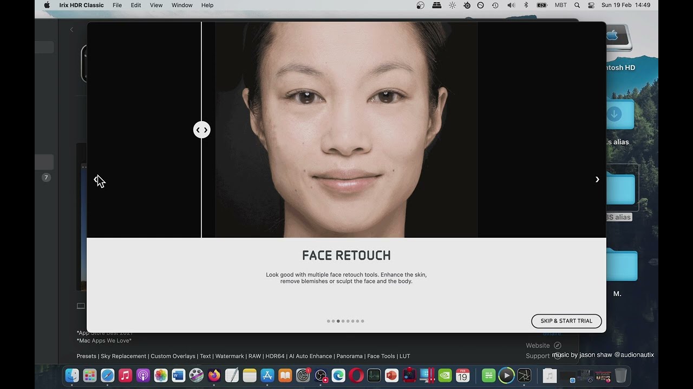Open Calendar from the Dock
693x389 pixels.
coord(463,375)
